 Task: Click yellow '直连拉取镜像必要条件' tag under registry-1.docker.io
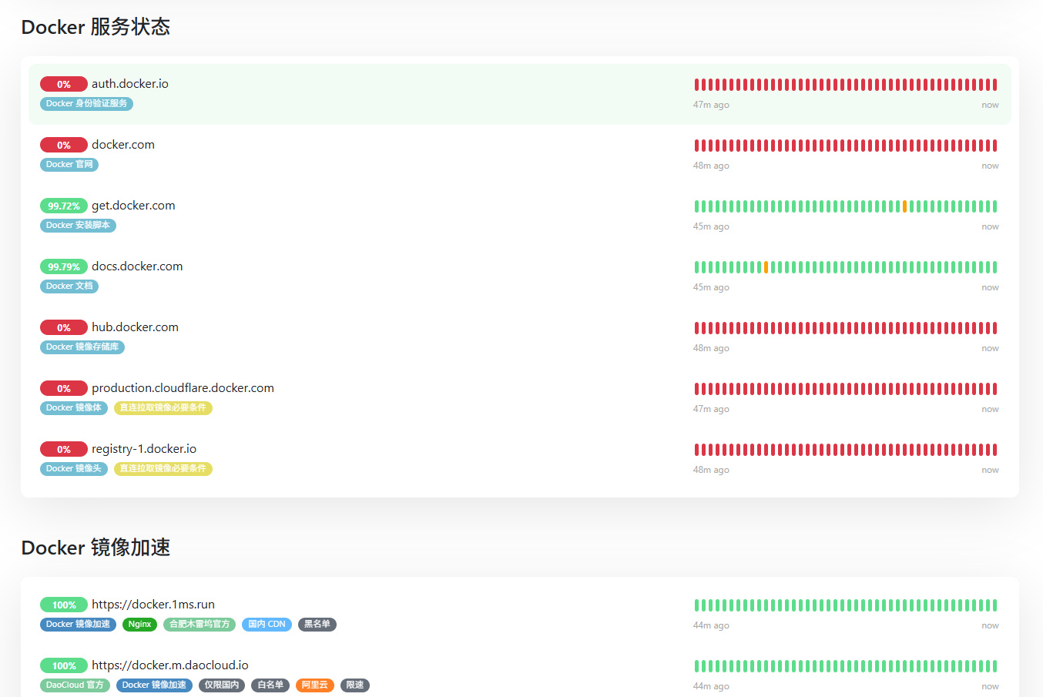(163, 469)
